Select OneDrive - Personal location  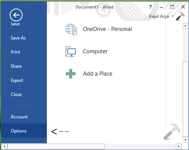[x=108, y=29]
